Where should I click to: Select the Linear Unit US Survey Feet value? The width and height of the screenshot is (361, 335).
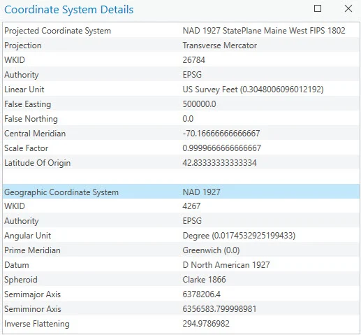pyautogui.click(x=253, y=90)
